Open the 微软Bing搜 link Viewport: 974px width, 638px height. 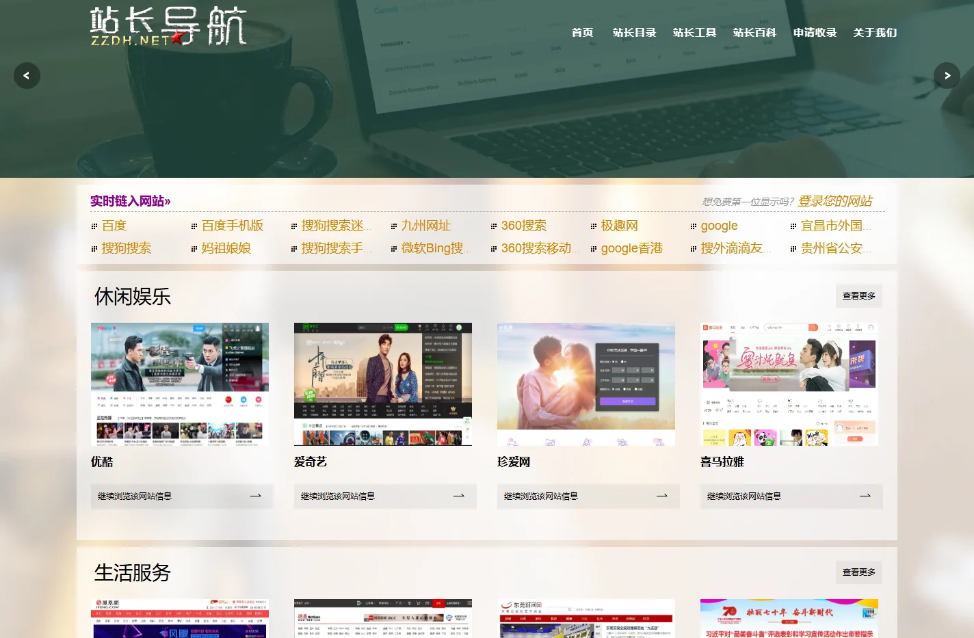pyautogui.click(x=436, y=248)
